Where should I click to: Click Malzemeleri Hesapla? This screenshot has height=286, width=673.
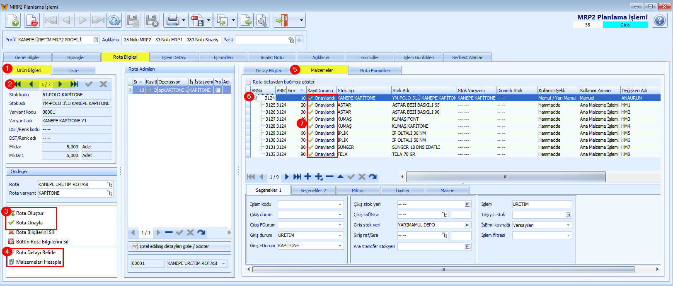click(39, 262)
